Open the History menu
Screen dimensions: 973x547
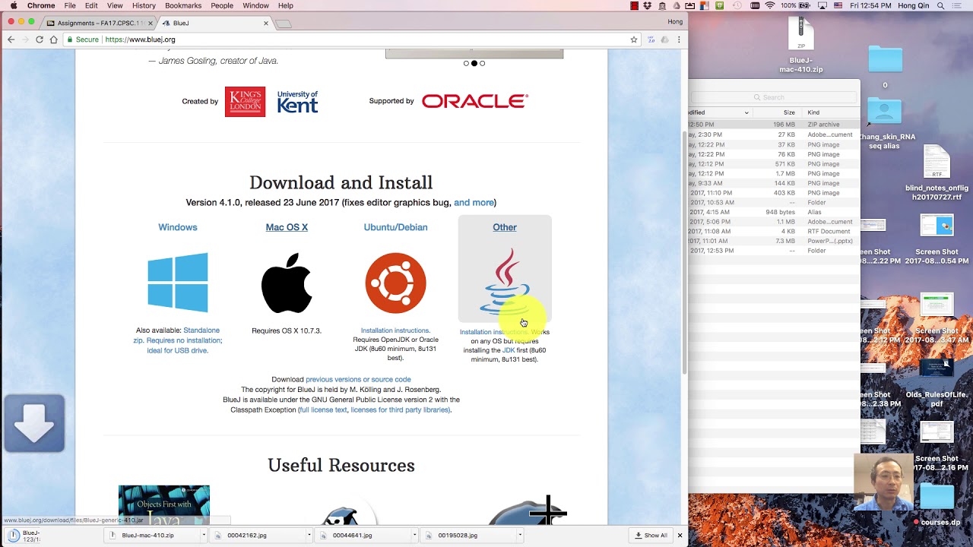(x=144, y=5)
